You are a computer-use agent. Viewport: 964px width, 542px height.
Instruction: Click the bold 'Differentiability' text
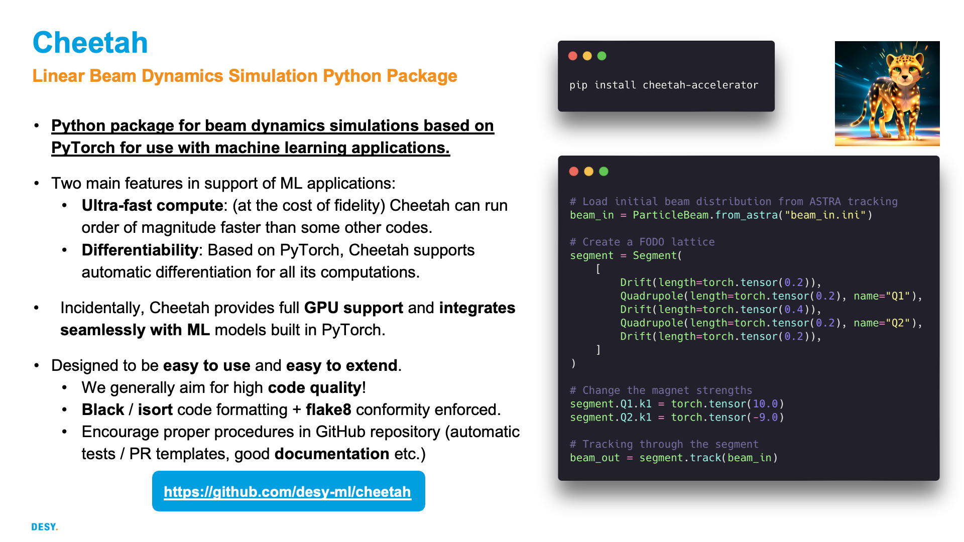pyautogui.click(x=140, y=250)
